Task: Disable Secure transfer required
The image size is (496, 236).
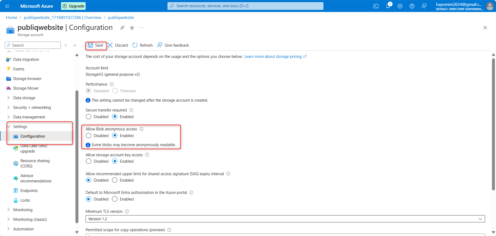Action: [89, 117]
